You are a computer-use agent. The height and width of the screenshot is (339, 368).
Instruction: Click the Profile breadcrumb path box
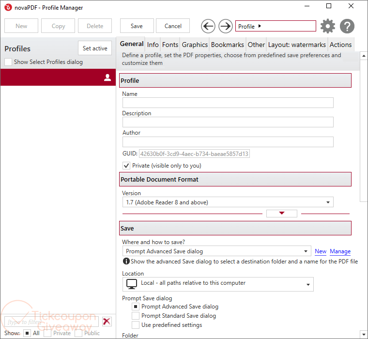[276, 26]
